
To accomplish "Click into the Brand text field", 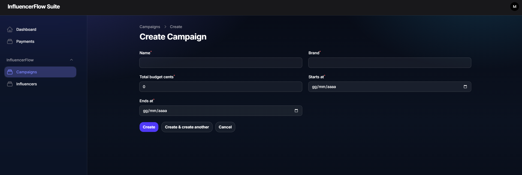I will (390, 63).
